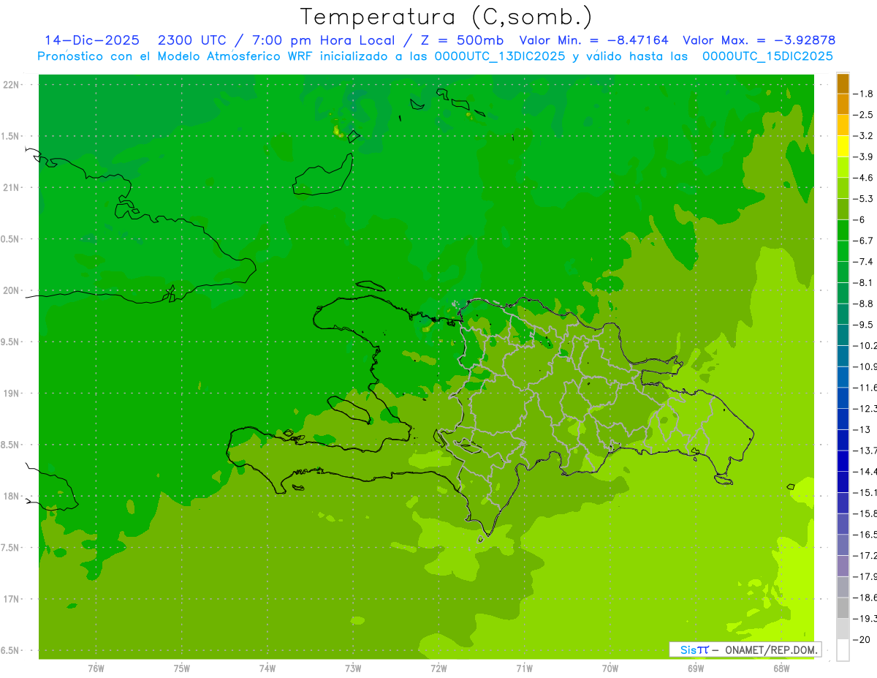Click the -17.2 colorbar value
This screenshot has width=877, height=678.
(x=865, y=555)
